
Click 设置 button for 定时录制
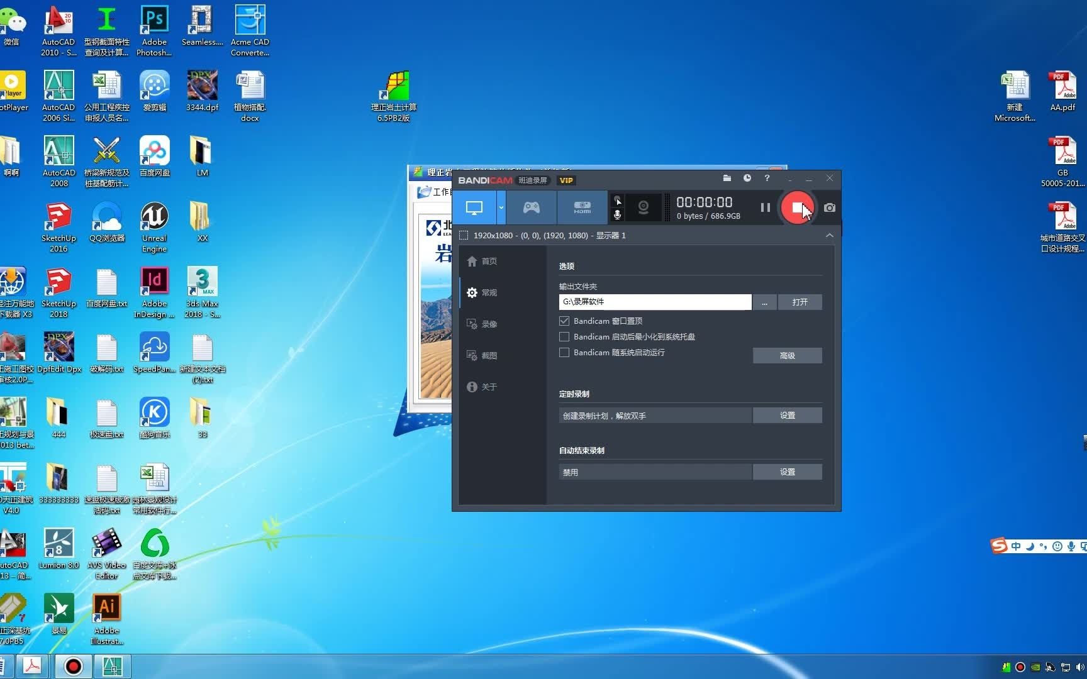(788, 416)
